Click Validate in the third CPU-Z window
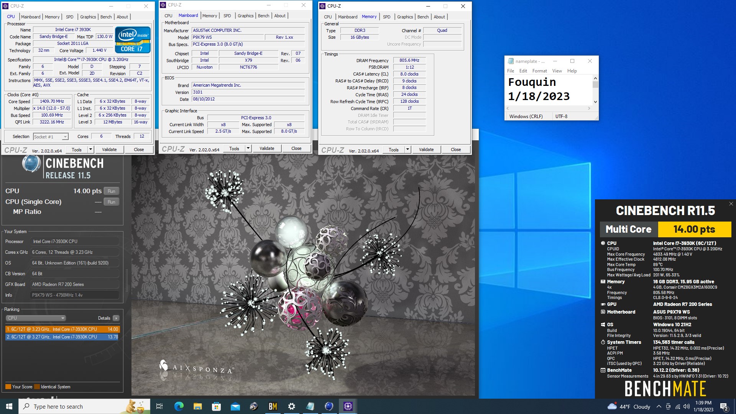This screenshot has width=736, height=414. [x=426, y=149]
